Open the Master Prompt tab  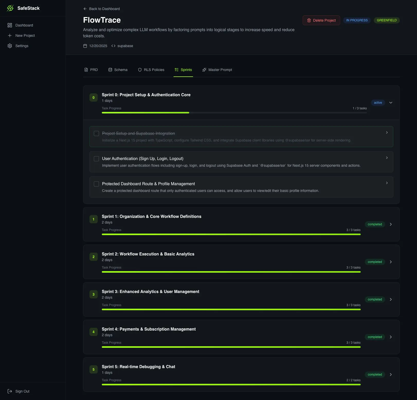217,70
